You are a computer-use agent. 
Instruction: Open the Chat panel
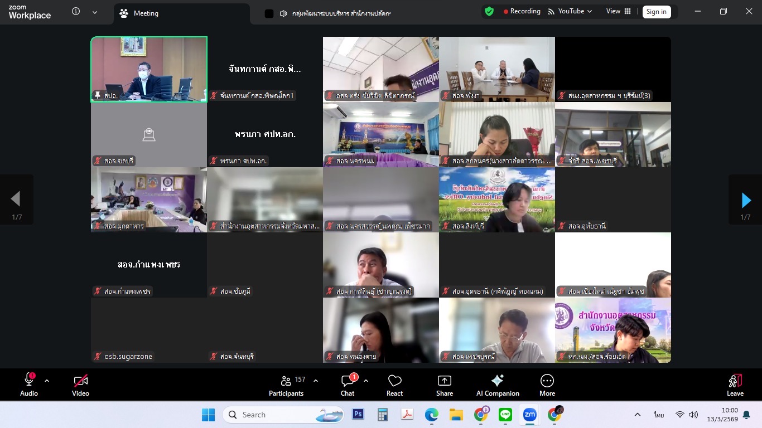point(348,385)
